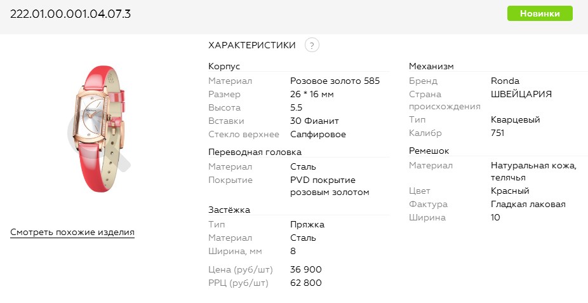
Task: Click the ШВЕЙЦАРИЯ country value
Action: [521, 94]
